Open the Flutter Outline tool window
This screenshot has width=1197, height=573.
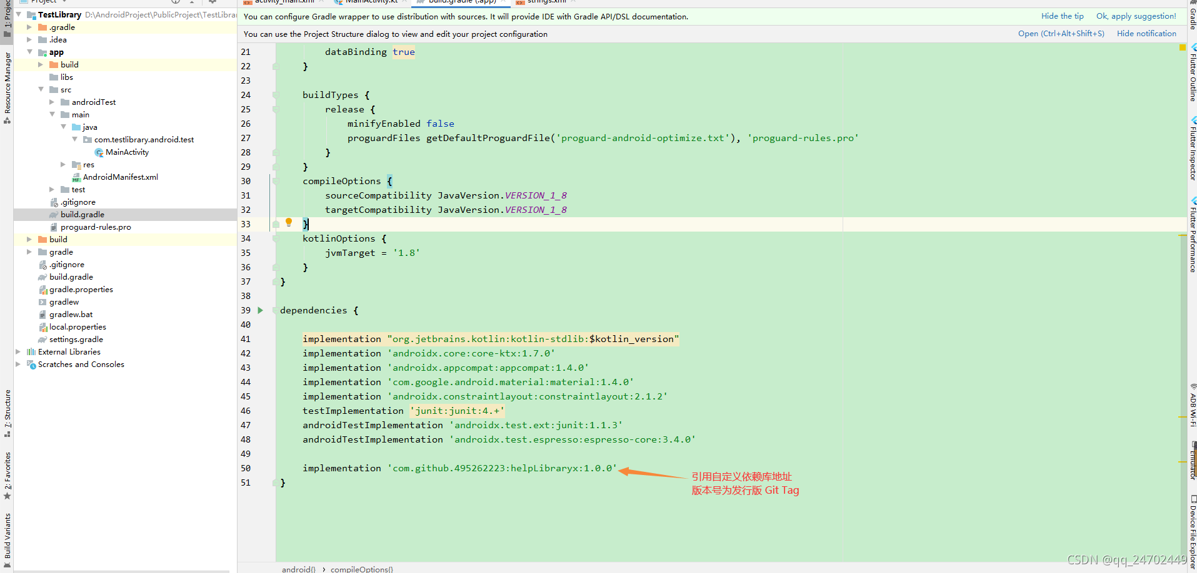1192,73
